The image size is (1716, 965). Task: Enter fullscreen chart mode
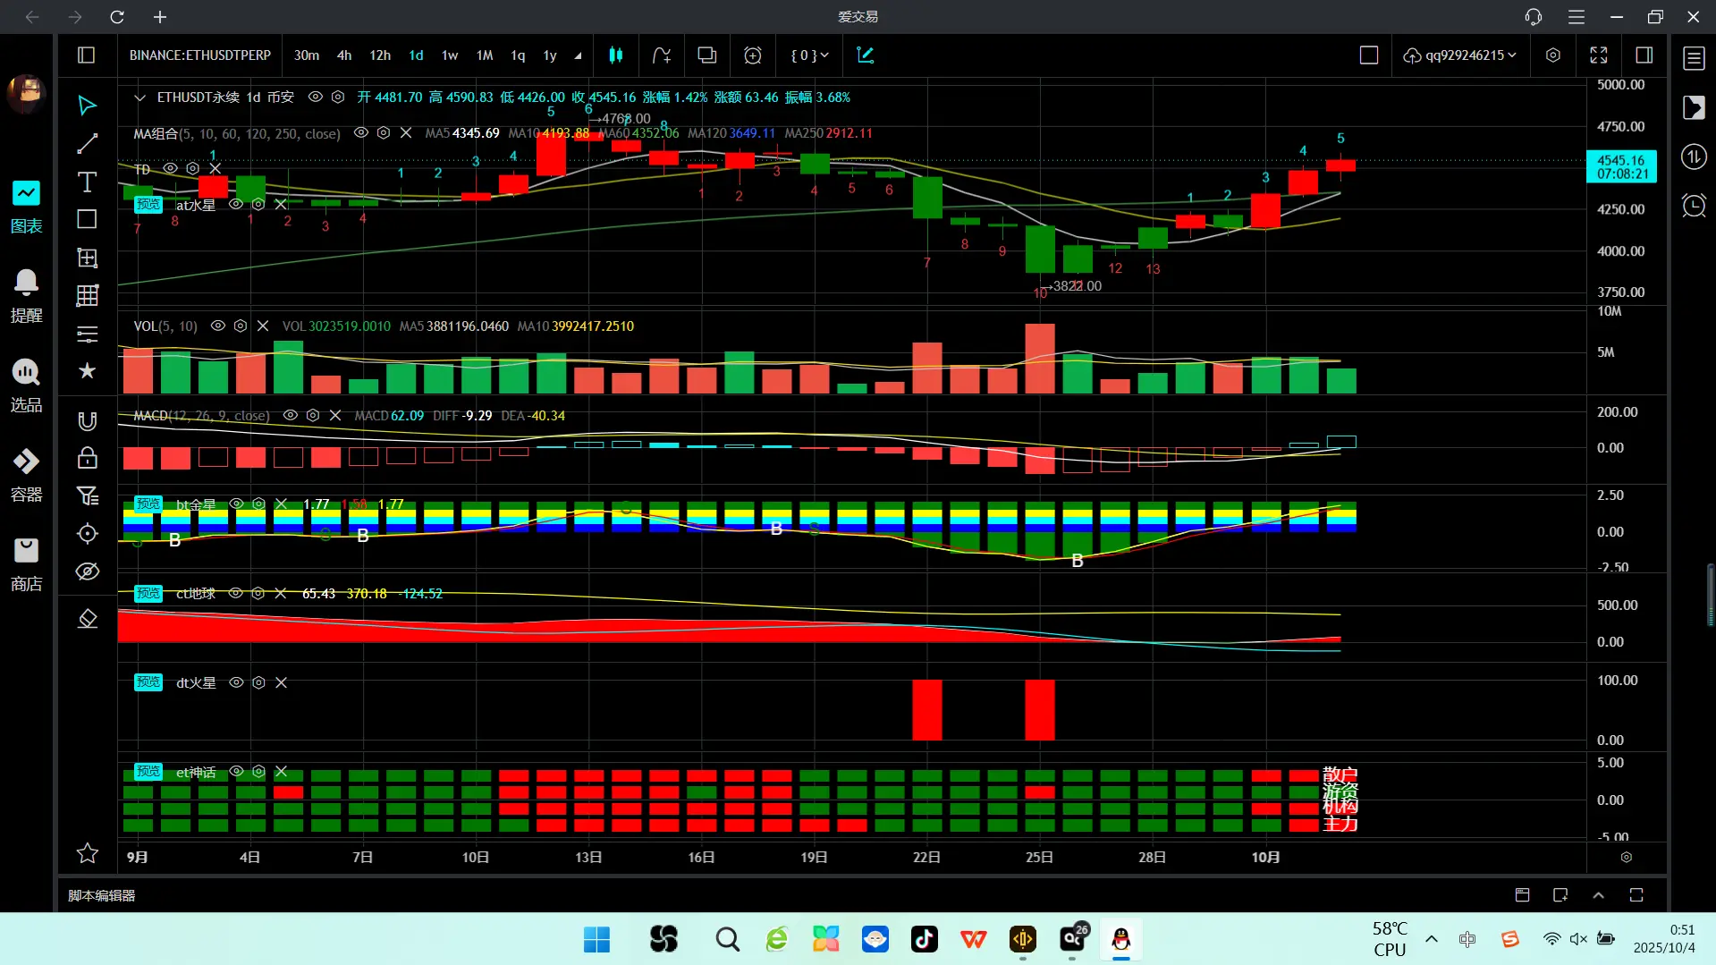1599,55
